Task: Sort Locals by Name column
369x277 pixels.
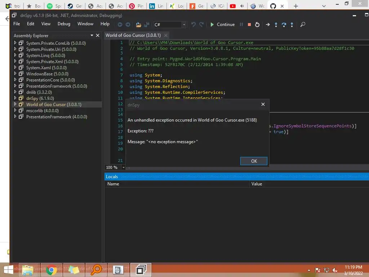Action: click(x=177, y=184)
